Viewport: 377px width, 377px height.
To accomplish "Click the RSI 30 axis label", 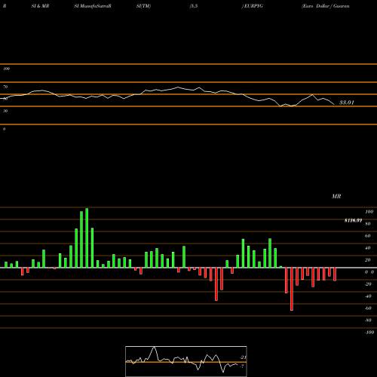I will click(5, 111).
